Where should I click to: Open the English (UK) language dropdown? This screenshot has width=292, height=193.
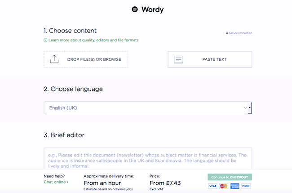[148, 108]
